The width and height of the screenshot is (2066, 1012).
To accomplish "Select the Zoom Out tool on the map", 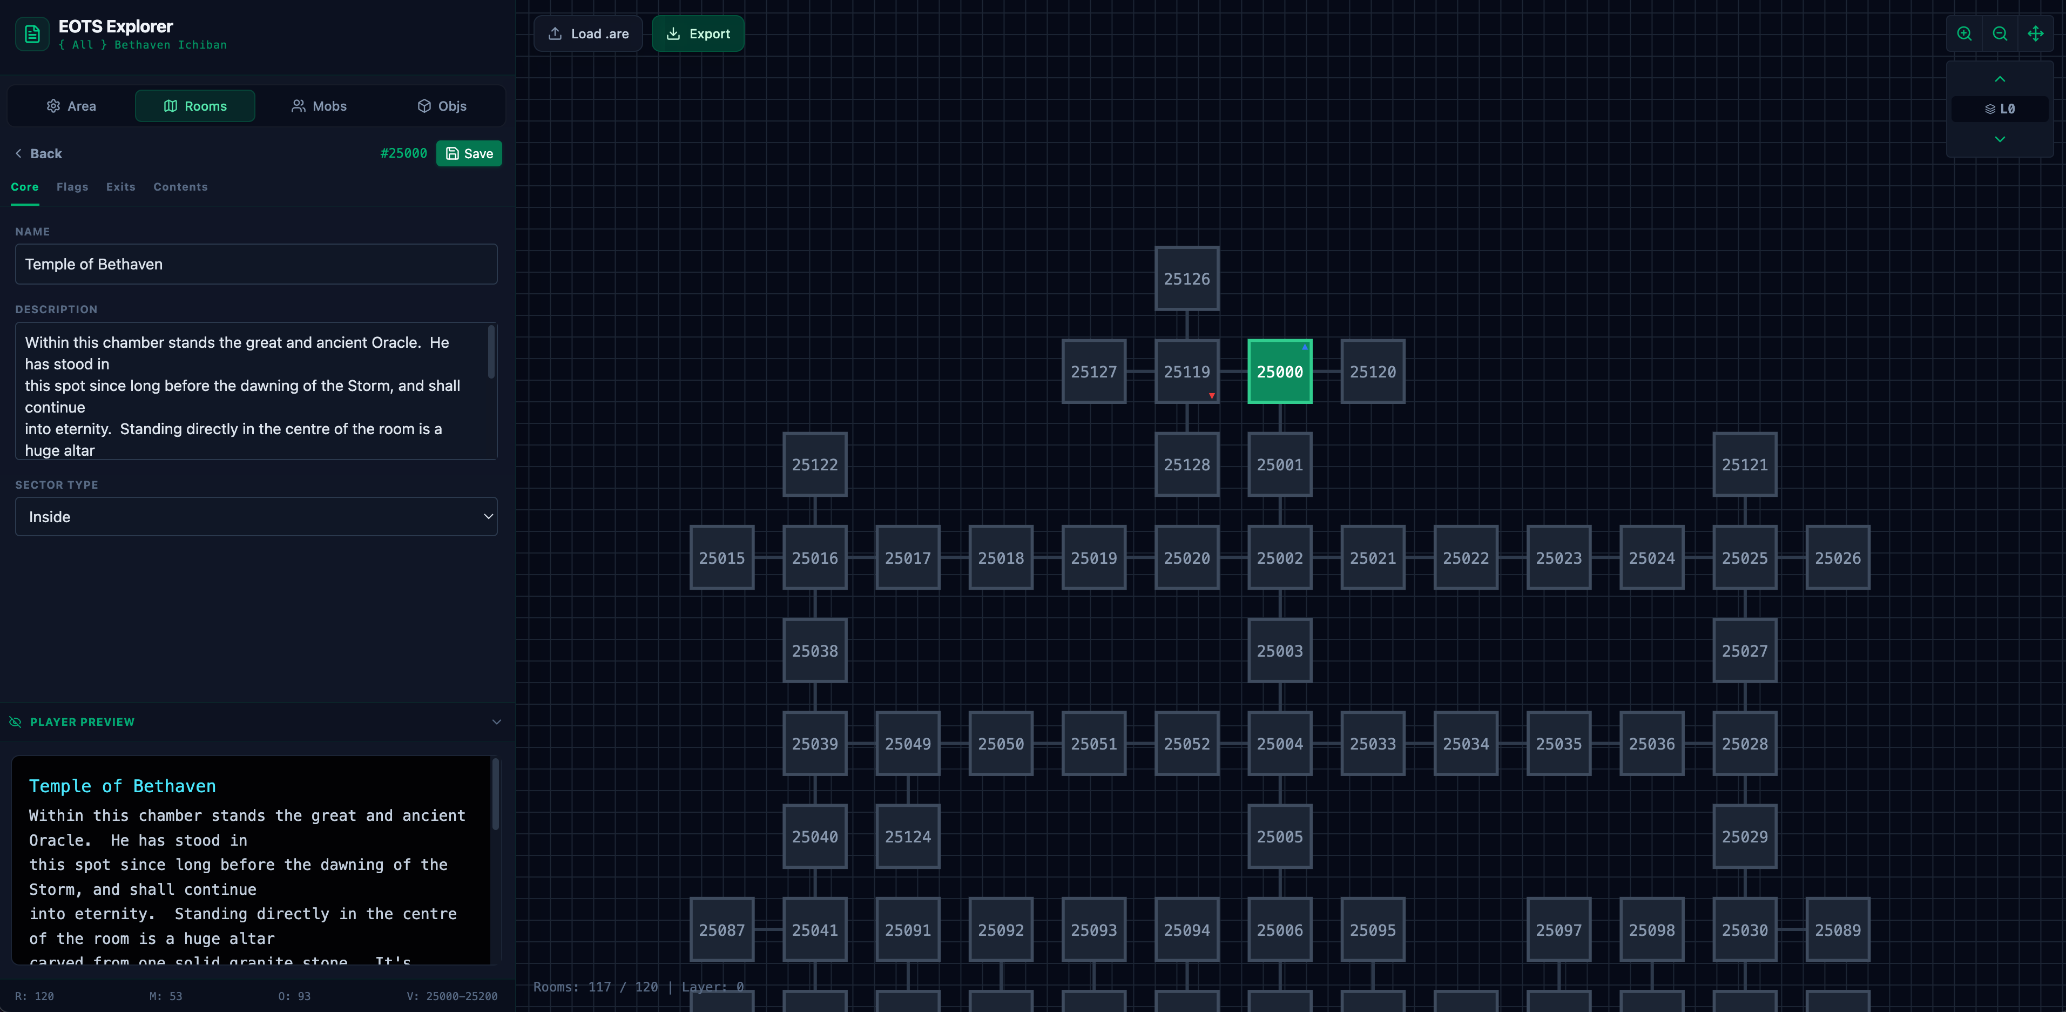I will click(x=2000, y=33).
